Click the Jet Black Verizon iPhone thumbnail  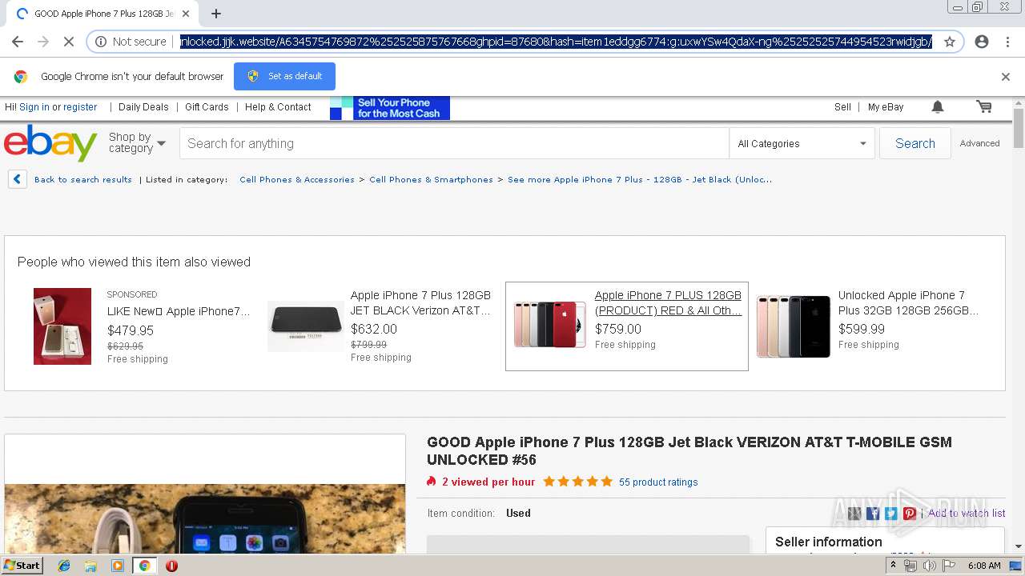tap(306, 326)
